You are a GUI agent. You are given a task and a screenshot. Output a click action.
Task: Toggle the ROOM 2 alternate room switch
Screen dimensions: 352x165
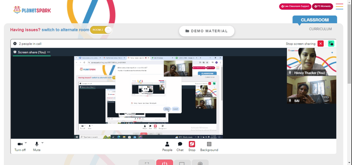101,30
